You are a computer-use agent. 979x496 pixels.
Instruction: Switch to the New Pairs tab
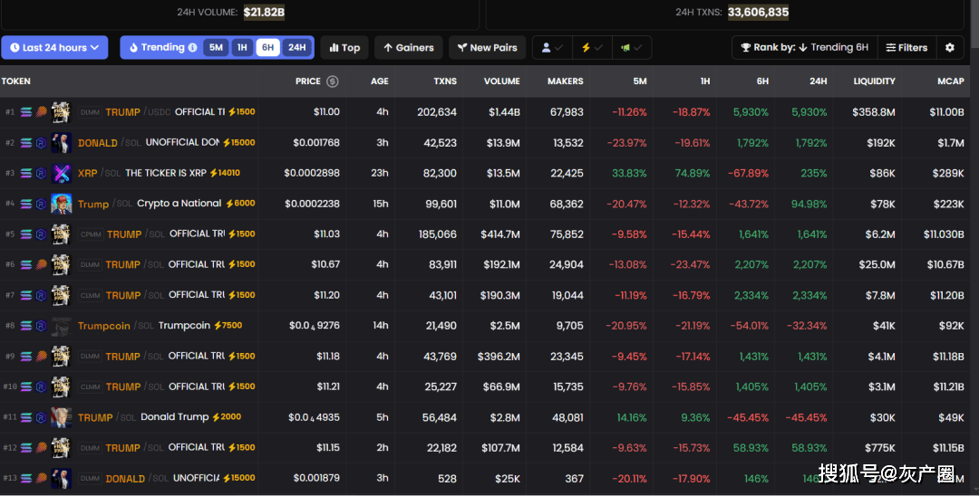[487, 47]
